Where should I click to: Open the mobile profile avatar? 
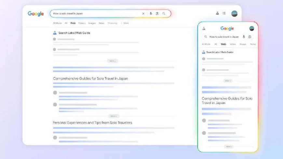pos(251,28)
